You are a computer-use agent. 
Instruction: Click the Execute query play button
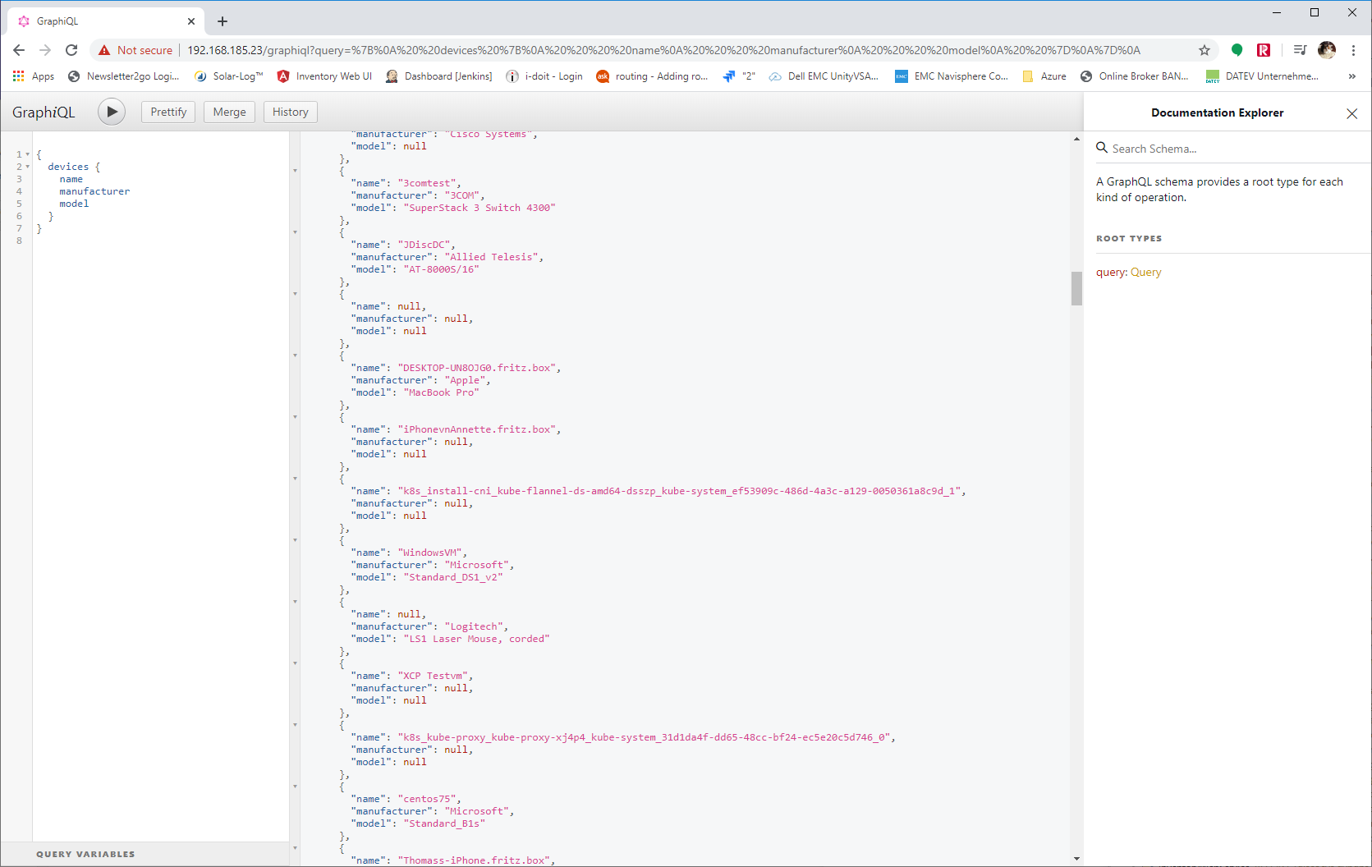point(112,112)
